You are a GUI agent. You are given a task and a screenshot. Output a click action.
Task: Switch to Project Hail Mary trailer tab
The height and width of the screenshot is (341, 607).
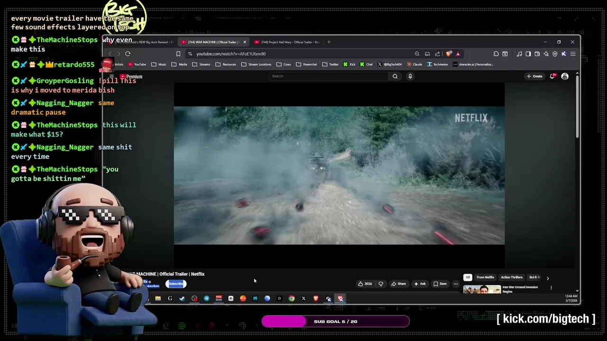point(287,42)
